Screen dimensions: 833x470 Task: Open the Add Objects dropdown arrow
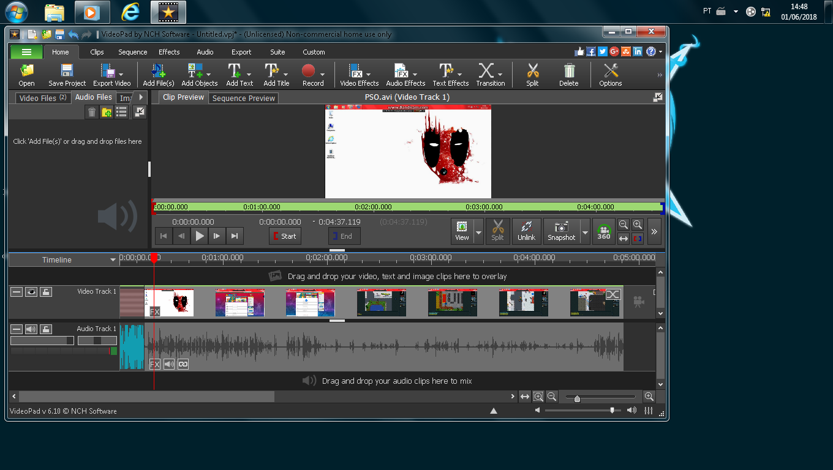208,75
